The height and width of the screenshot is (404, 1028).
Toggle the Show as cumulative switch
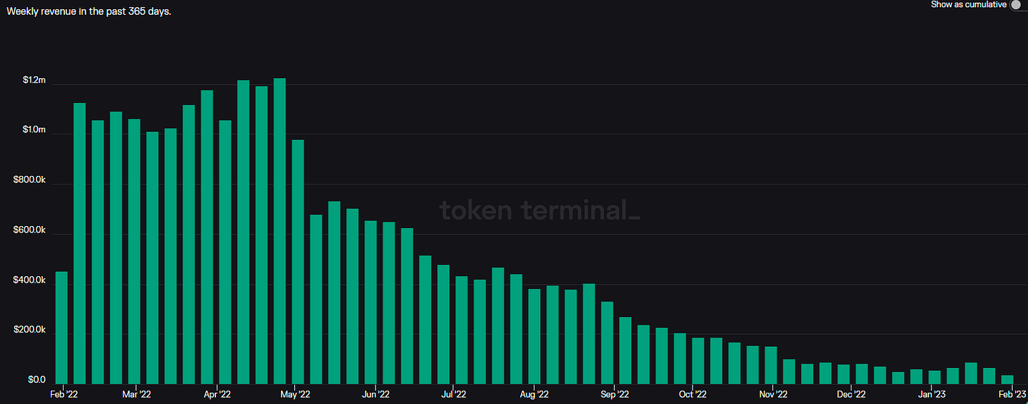pos(1020,5)
